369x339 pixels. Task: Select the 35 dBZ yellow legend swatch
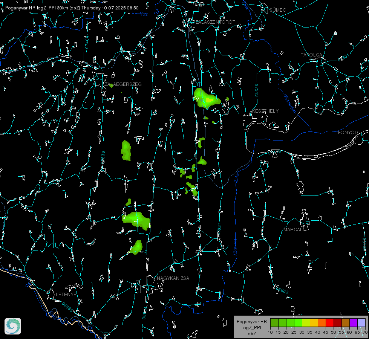pos(314,322)
